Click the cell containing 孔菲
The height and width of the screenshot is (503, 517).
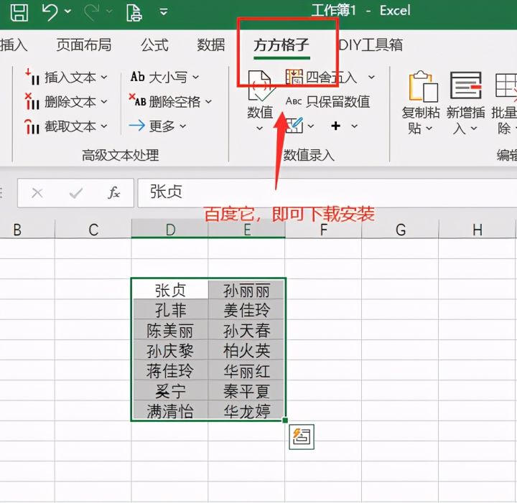(x=169, y=310)
